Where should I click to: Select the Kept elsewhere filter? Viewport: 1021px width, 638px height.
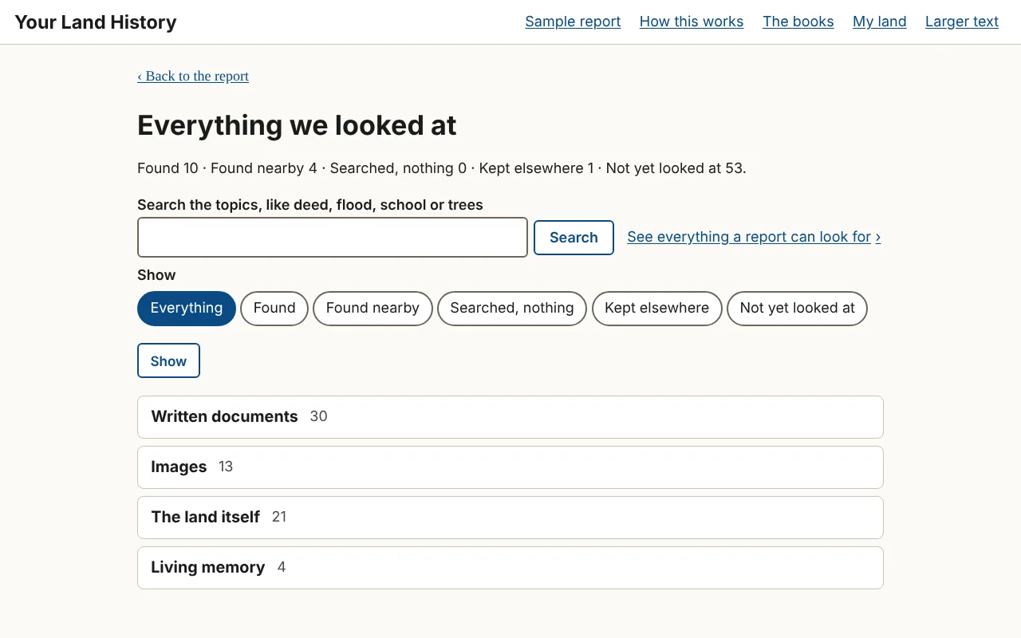656,309
